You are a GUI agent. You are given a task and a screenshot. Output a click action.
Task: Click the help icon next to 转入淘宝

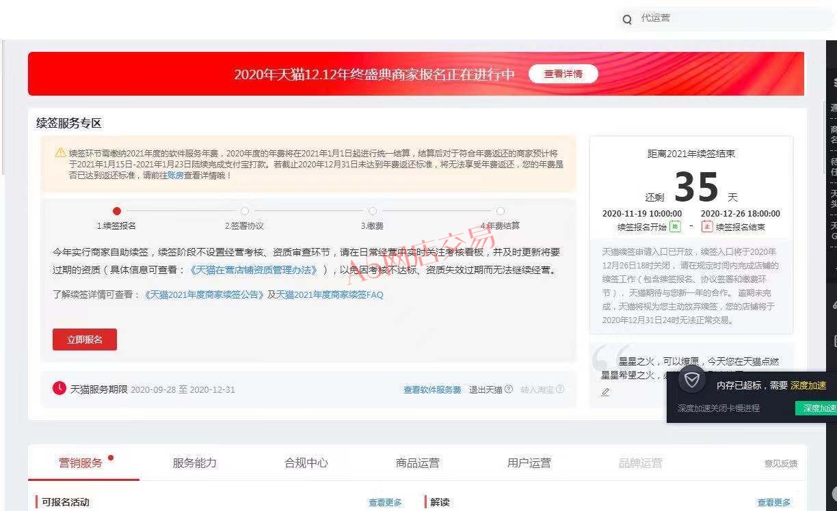click(560, 389)
